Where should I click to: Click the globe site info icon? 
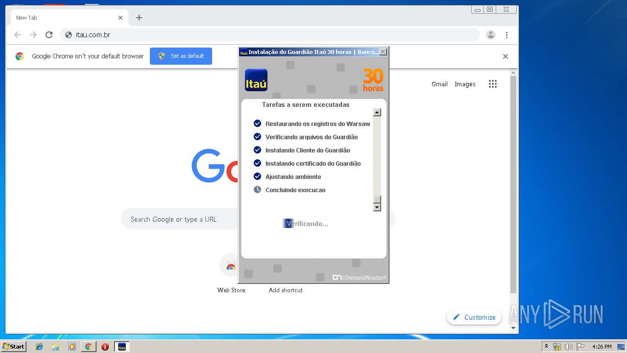pos(69,35)
